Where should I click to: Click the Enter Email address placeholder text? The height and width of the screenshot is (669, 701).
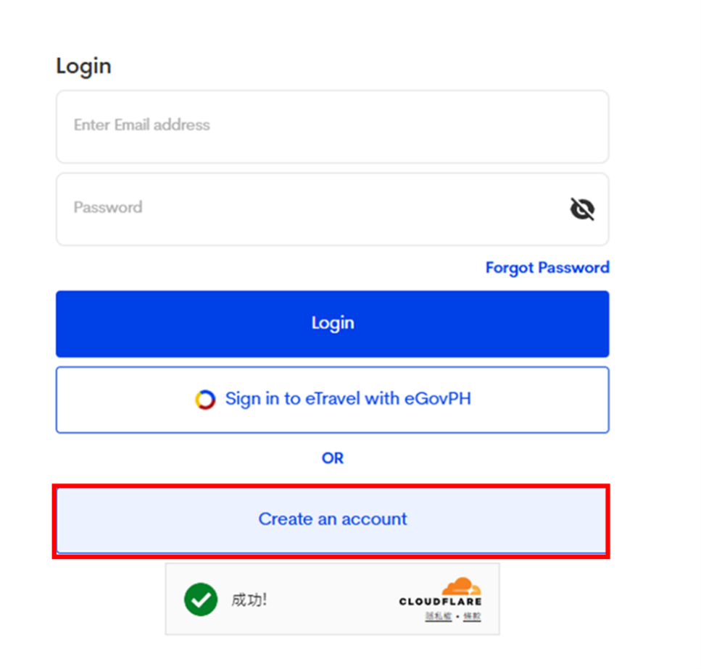pyautogui.click(x=142, y=125)
